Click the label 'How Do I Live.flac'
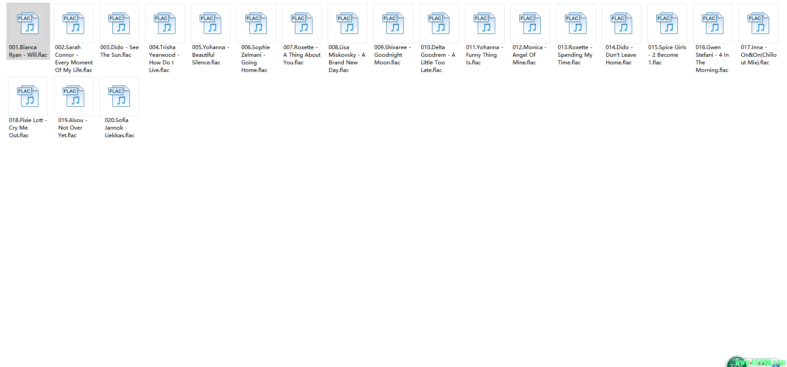The height and width of the screenshot is (367, 787). tap(161, 66)
